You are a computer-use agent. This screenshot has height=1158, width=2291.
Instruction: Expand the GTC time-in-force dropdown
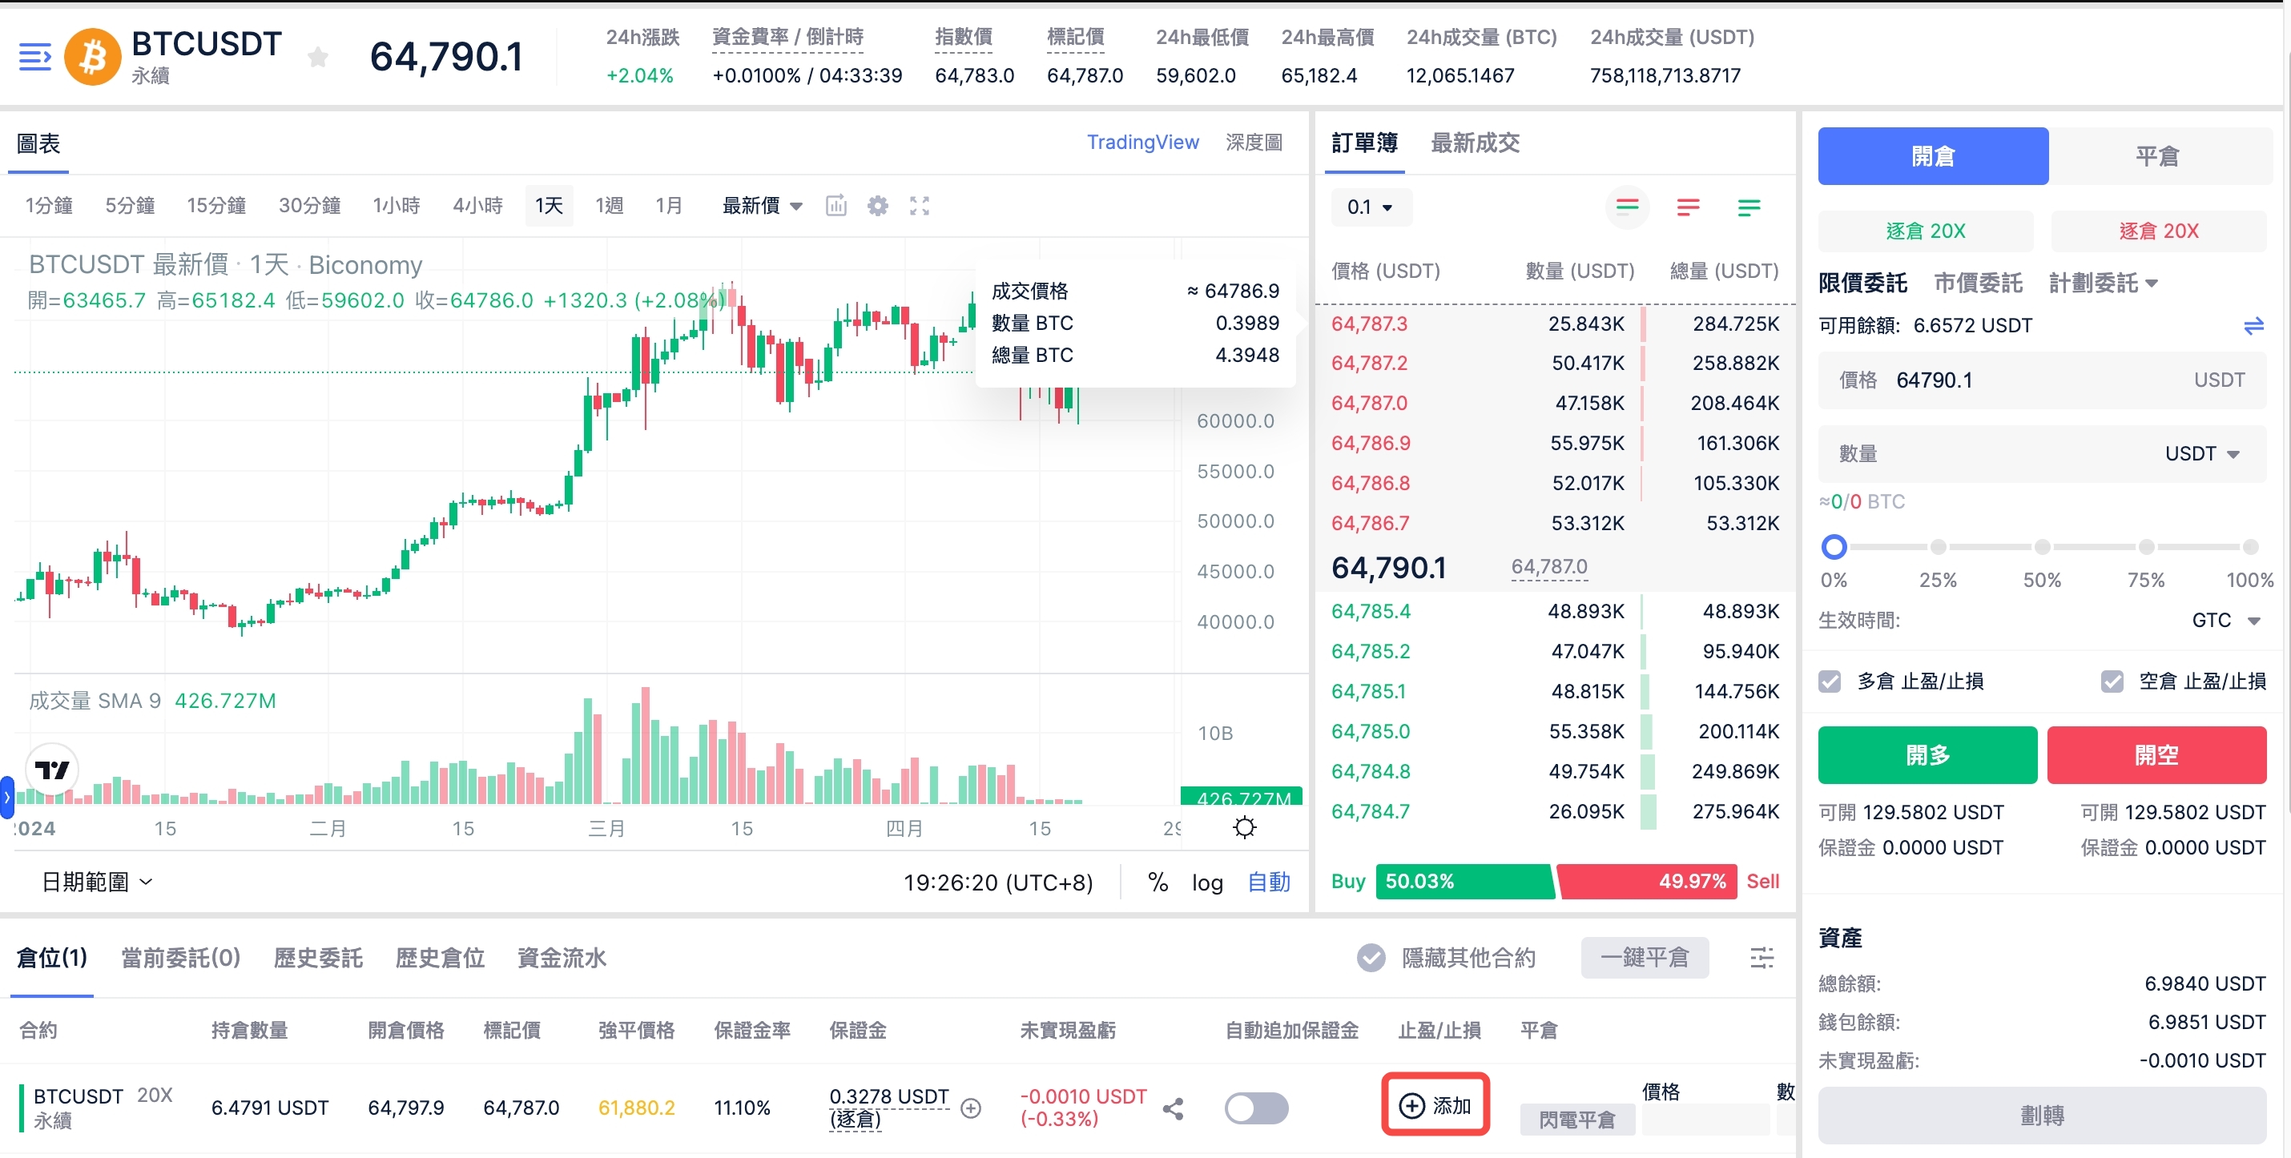click(x=2225, y=620)
